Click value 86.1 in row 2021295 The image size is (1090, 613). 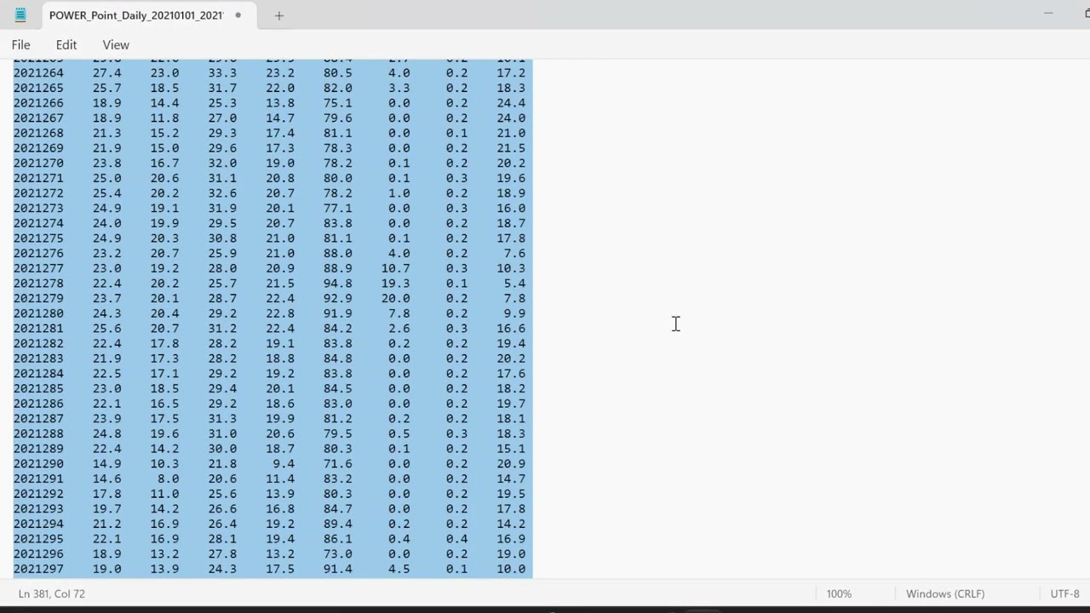coord(338,539)
